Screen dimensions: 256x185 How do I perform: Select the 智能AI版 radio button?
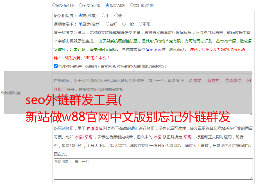pyautogui.click(x=107, y=5)
